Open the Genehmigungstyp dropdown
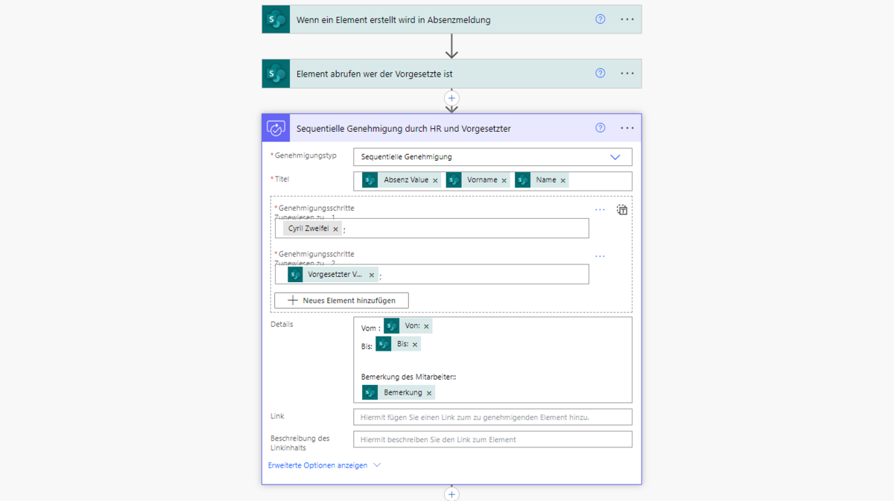Viewport: 894px width, 501px height. coord(615,157)
